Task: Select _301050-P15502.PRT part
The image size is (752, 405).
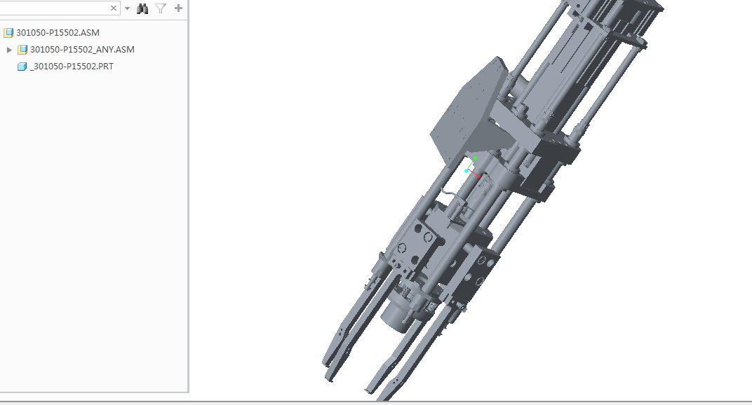Action: (x=72, y=66)
